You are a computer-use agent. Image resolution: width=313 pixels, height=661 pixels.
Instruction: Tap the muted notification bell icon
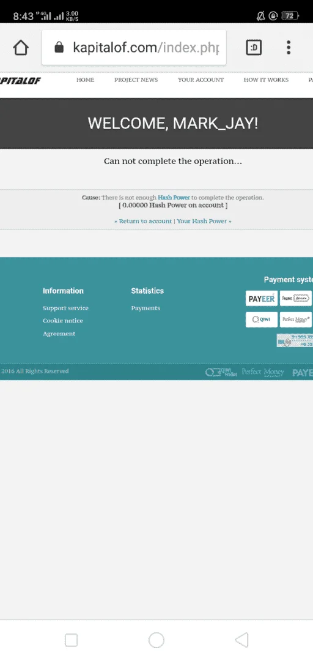coord(261,16)
